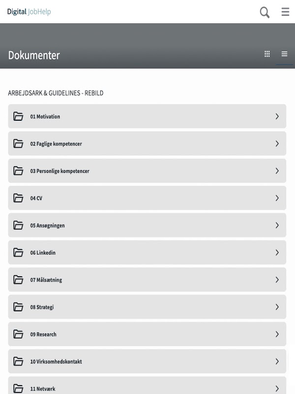Expand 06 Linkedin via its chevron
This screenshot has height=394, width=295.
(x=277, y=252)
